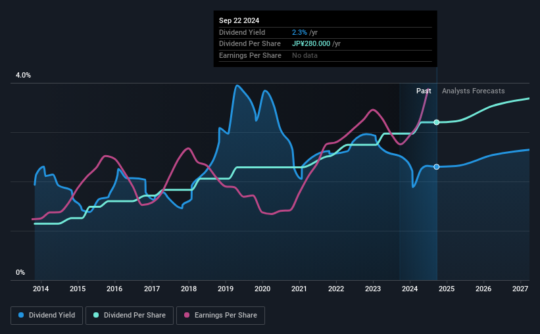This screenshot has width=540, height=334.
Task: Click the blue Dividend Yield legend dot
Action: [21, 315]
